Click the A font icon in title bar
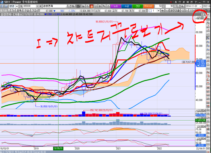This screenshot has height=153, width=211. click(x=176, y=2)
